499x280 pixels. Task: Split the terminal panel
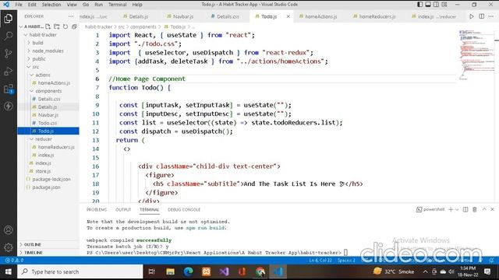click(465, 209)
